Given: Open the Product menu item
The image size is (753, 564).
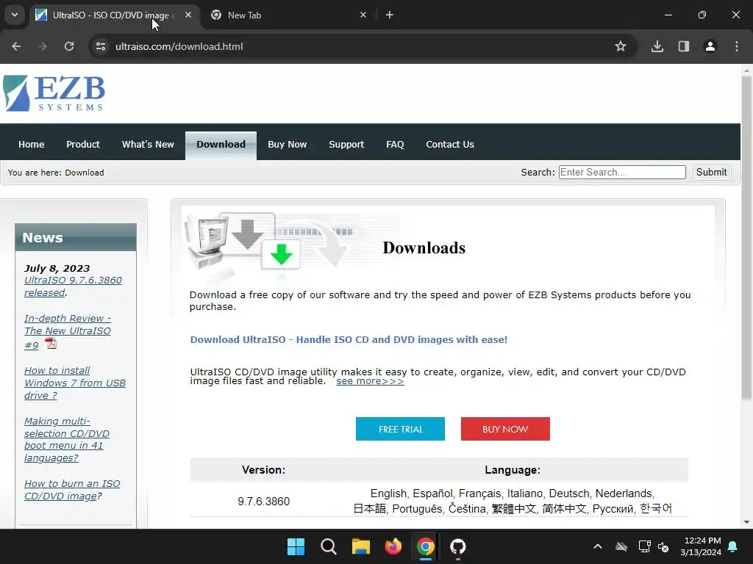Looking at the screenshot, I should (x=83, y=145).
